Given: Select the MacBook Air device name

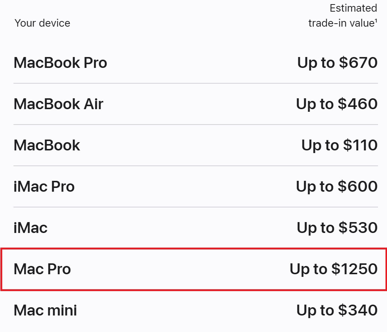Looking at the screenshot, I should pos(58,104).
